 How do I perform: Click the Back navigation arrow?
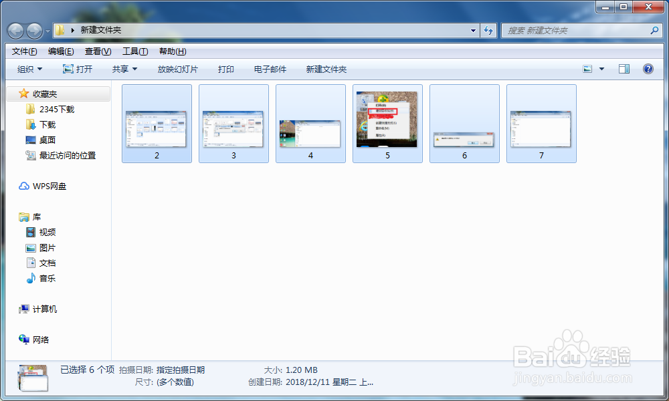tap(16, 31)
